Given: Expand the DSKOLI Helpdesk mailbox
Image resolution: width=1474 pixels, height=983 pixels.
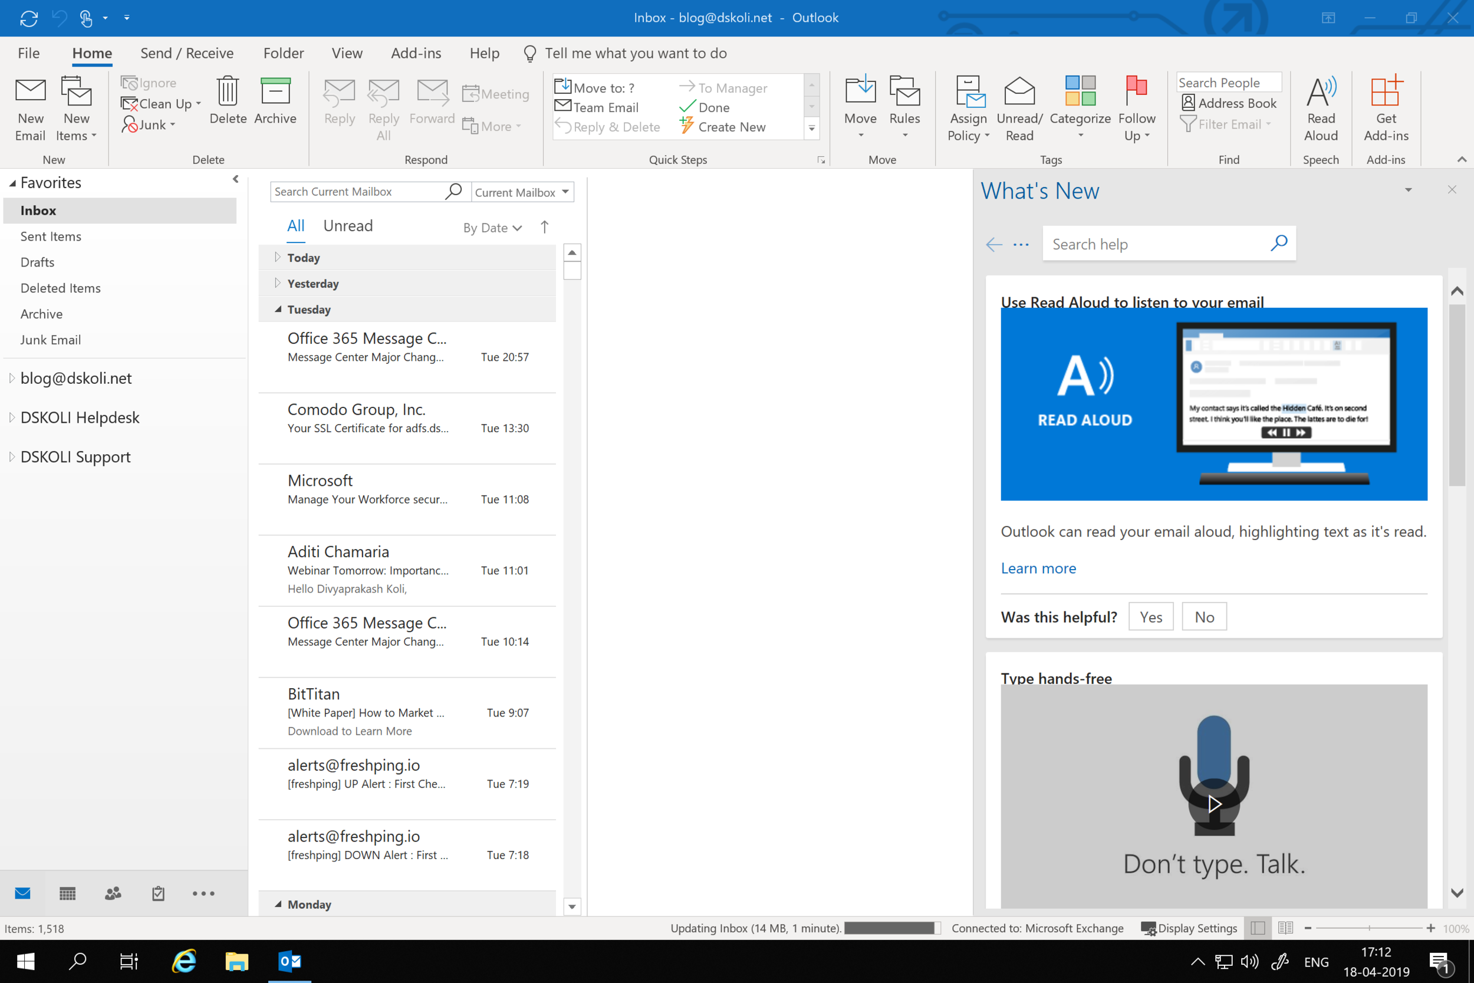Looking at the screenshot, I should click(x=12, y=417).
